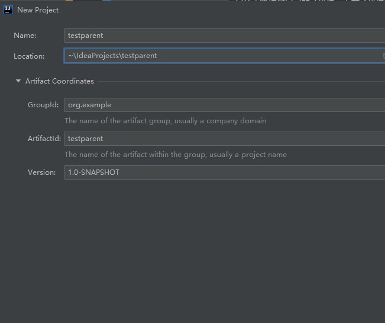
Task: Click the "GroupId:" label
Action: coord(43,105)
